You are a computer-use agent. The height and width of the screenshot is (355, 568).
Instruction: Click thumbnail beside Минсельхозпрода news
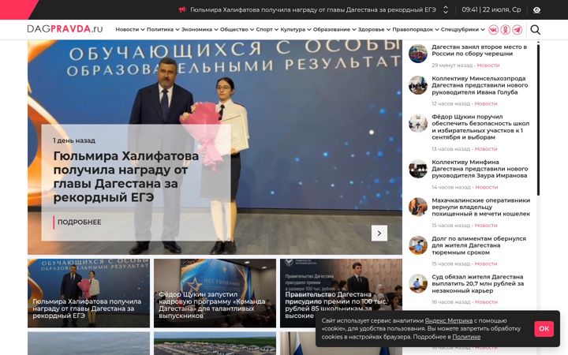(418, 85)
